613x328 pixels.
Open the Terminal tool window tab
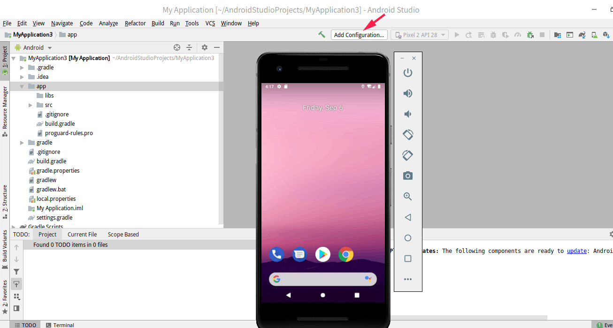tap(60, 325)
